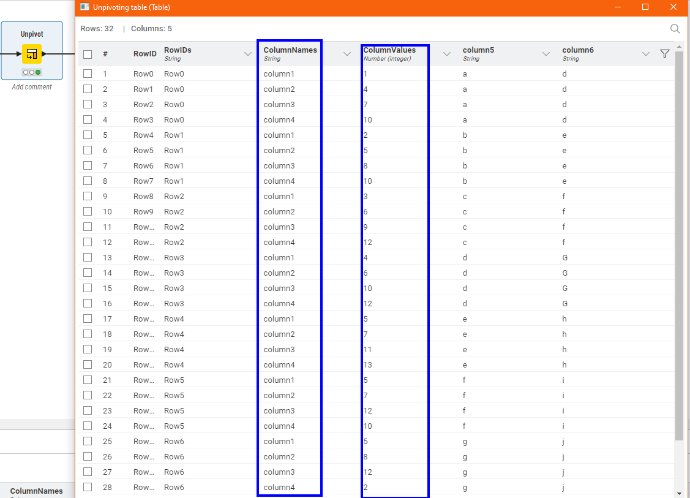Click RowIDs cell Row4 in row 17

174,319
